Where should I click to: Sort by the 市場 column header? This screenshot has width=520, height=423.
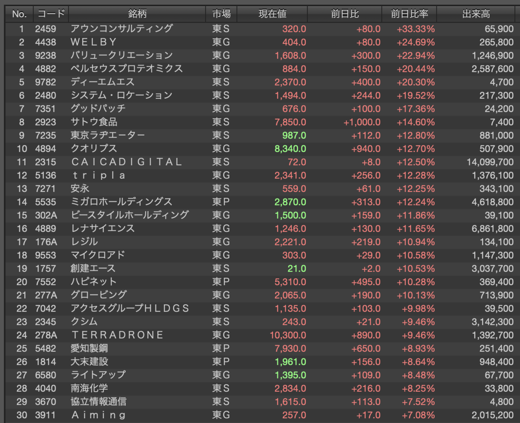click(221, 14)
